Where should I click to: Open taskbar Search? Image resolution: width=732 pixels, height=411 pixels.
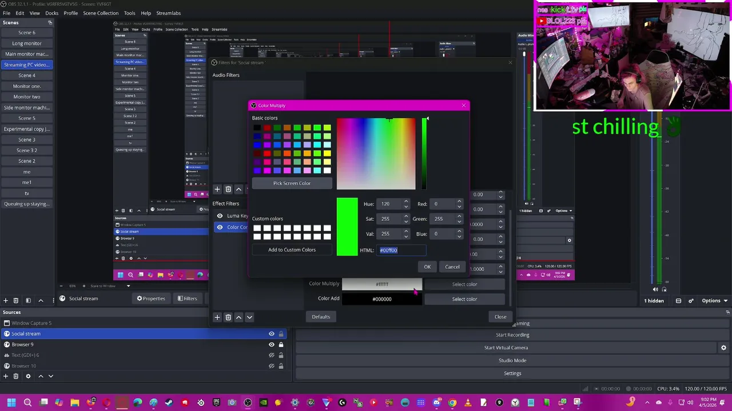click(x=27, y=402)
